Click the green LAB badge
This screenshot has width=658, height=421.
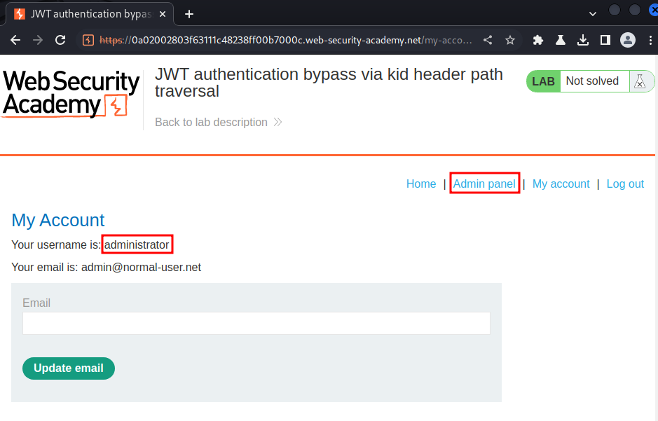tap(544, 81)
